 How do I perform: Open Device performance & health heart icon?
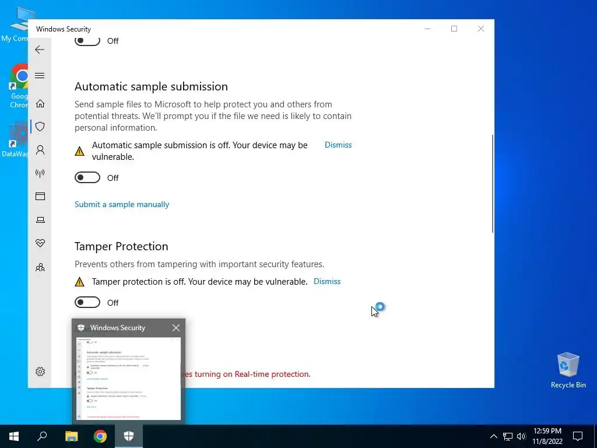coord(40,243)
